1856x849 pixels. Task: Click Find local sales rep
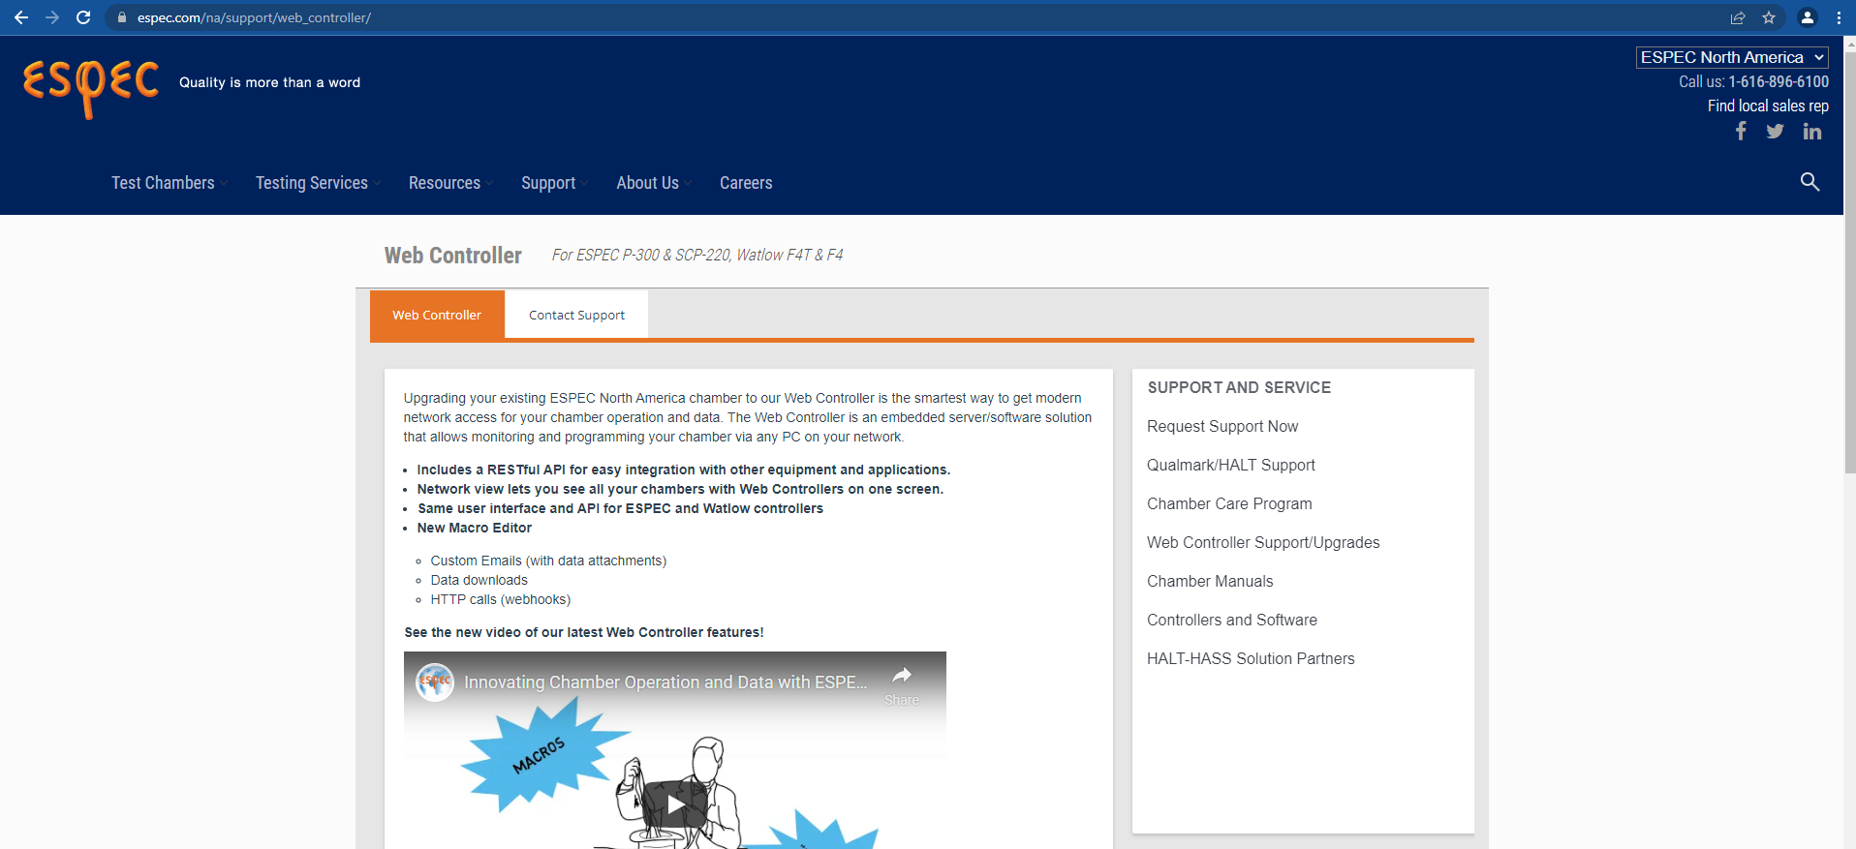tap(1768, 106)
